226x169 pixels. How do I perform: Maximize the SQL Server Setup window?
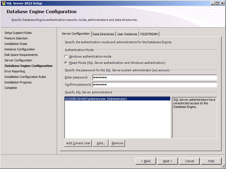pos(217,3)
